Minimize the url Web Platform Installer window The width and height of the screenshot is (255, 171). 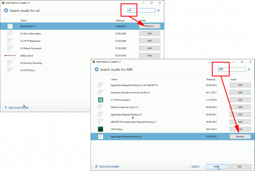click(143, 3)
